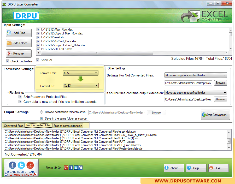The height and width of the screenshot is (184, 235).
Task: Click small Twitter share icon
Action: [x=76, y=168]
